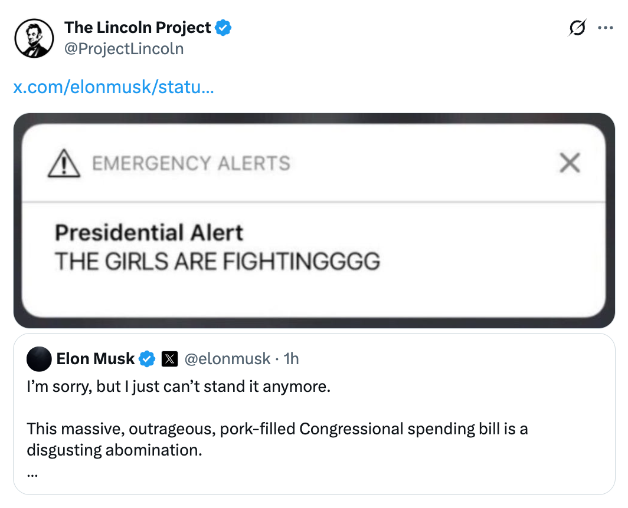Image resolution: width=628 pixels, height=508 pixels.
Task: Click the Presidential Alert headline text
Action: coord(148,233)
